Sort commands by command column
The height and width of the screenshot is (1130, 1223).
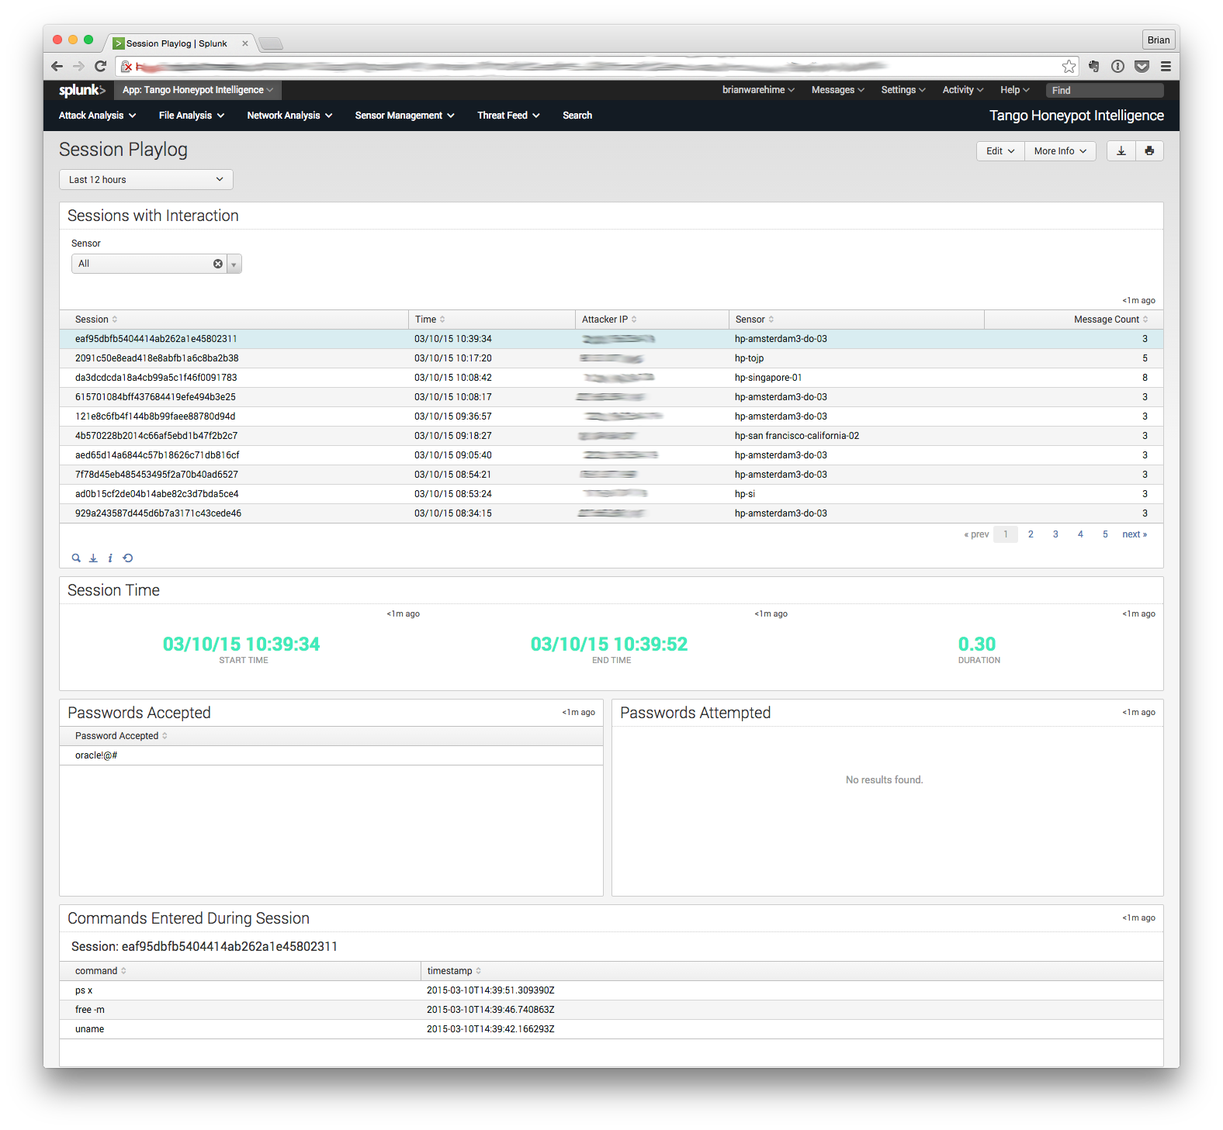pos(101,971)
